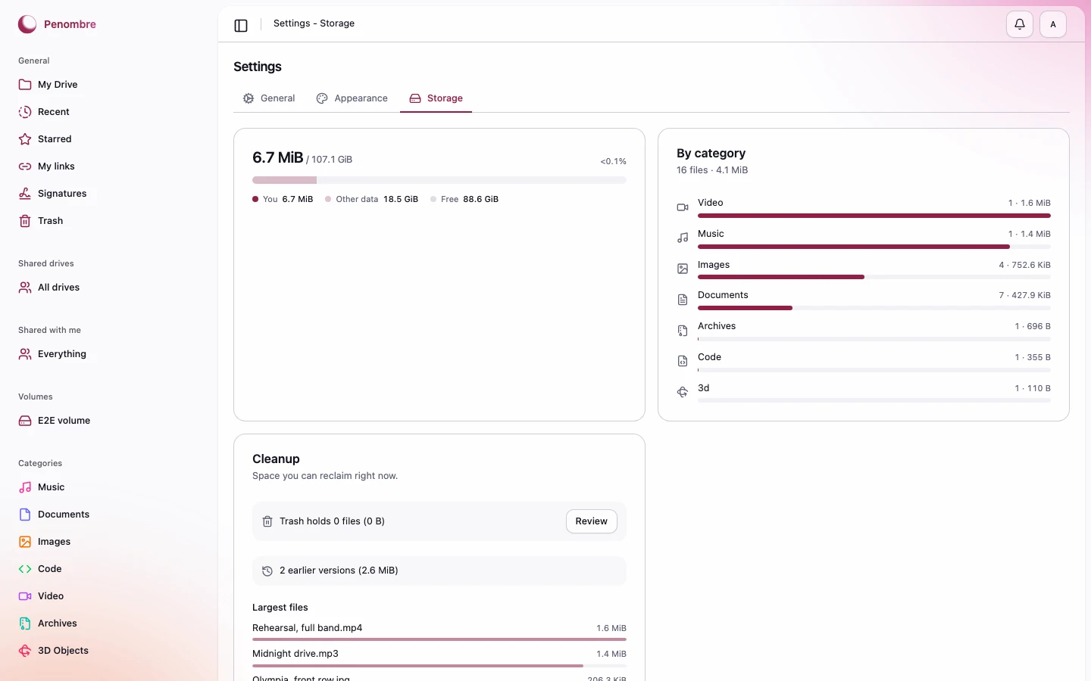Open the account avatar A menu

click(x=1053, y=24)
